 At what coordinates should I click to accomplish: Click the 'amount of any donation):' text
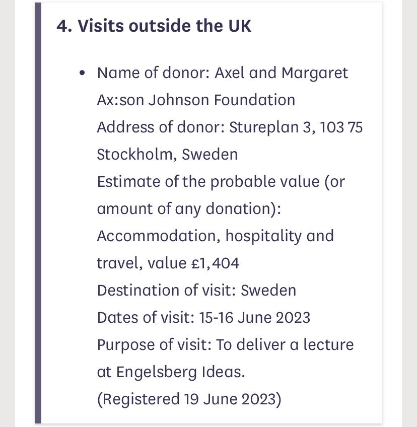(189, 209)
